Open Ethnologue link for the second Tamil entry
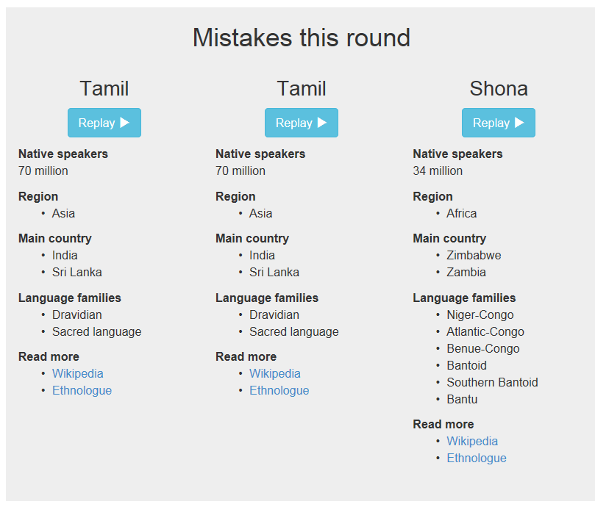Viewport: 595px width, 507px height. pos(279,391)
